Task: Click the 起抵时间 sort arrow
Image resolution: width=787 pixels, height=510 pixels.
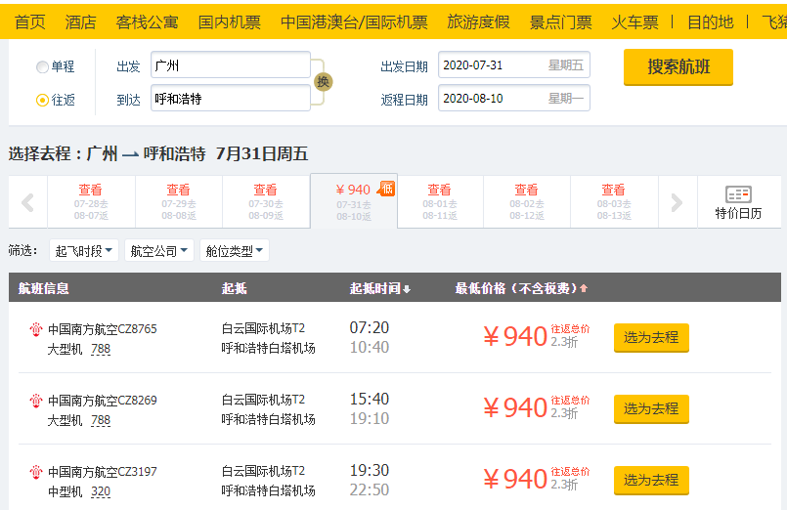Action: [407, 289]
